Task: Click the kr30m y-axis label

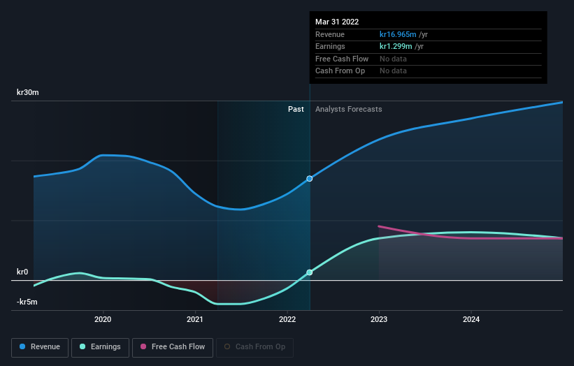Action: 28,92
